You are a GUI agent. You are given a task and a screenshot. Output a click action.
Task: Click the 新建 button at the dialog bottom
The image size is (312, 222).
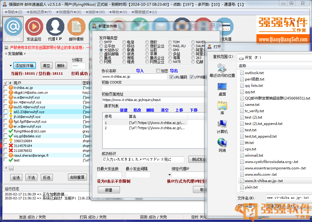109,190
